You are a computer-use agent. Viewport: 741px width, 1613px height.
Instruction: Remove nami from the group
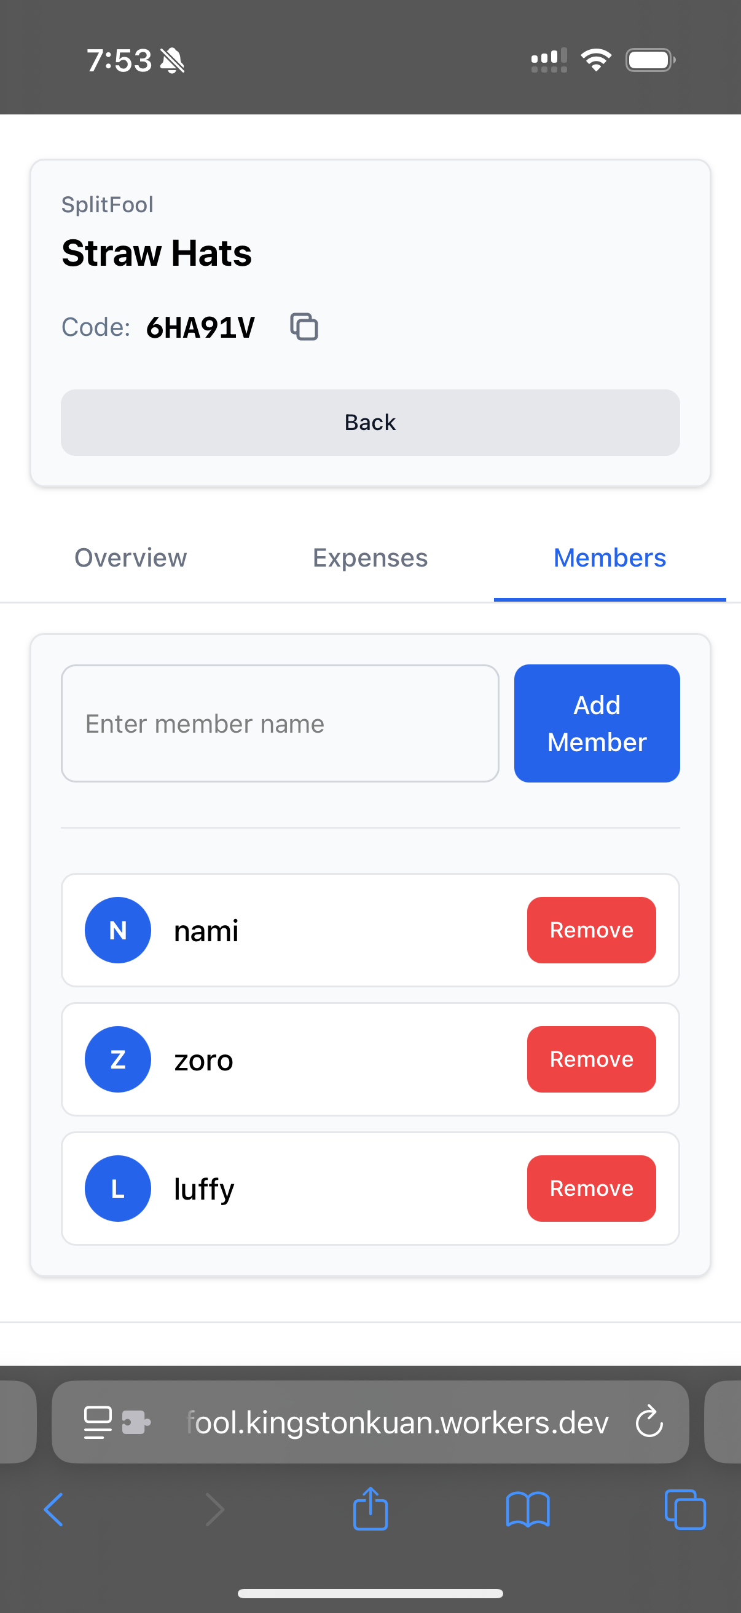(x=592, y=930)
